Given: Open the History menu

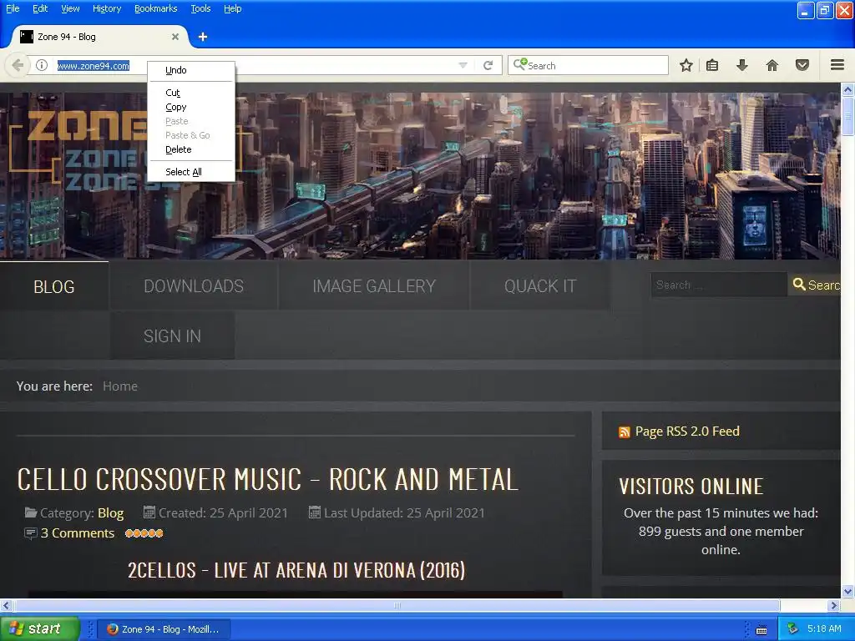Looking at the screenshot, I should point(107,8).
